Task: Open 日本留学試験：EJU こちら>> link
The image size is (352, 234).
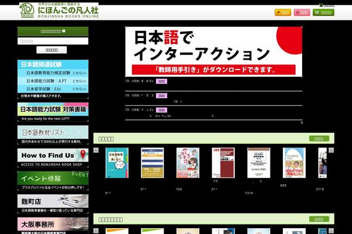Action: [53, 89]
